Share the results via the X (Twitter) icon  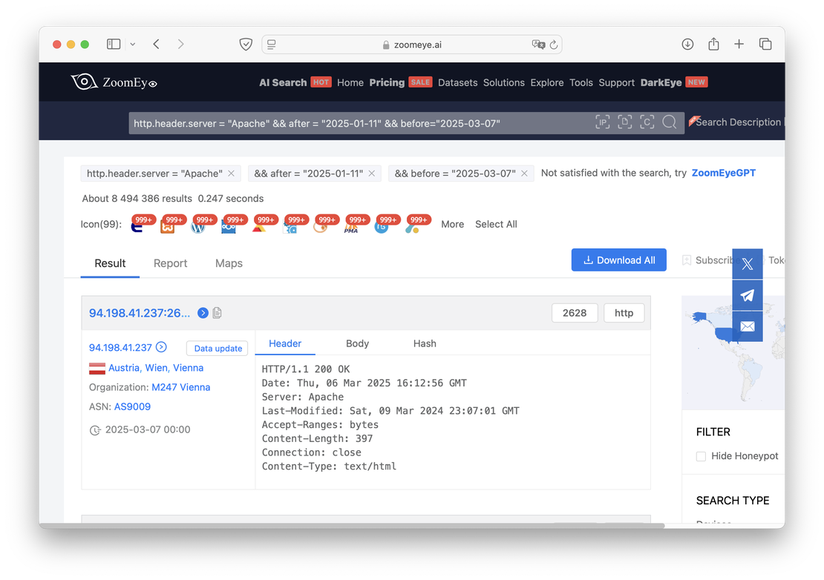747,264
